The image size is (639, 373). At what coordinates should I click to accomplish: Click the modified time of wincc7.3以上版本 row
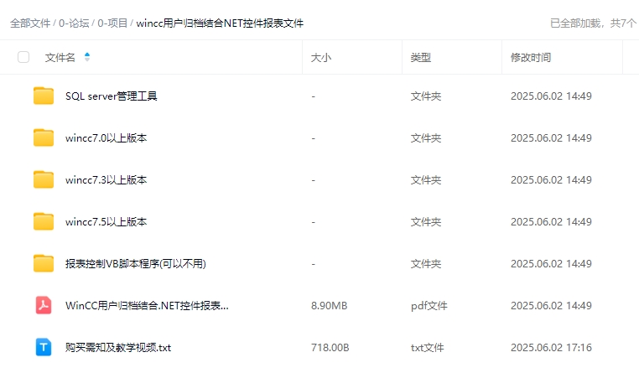click(551, 180)
